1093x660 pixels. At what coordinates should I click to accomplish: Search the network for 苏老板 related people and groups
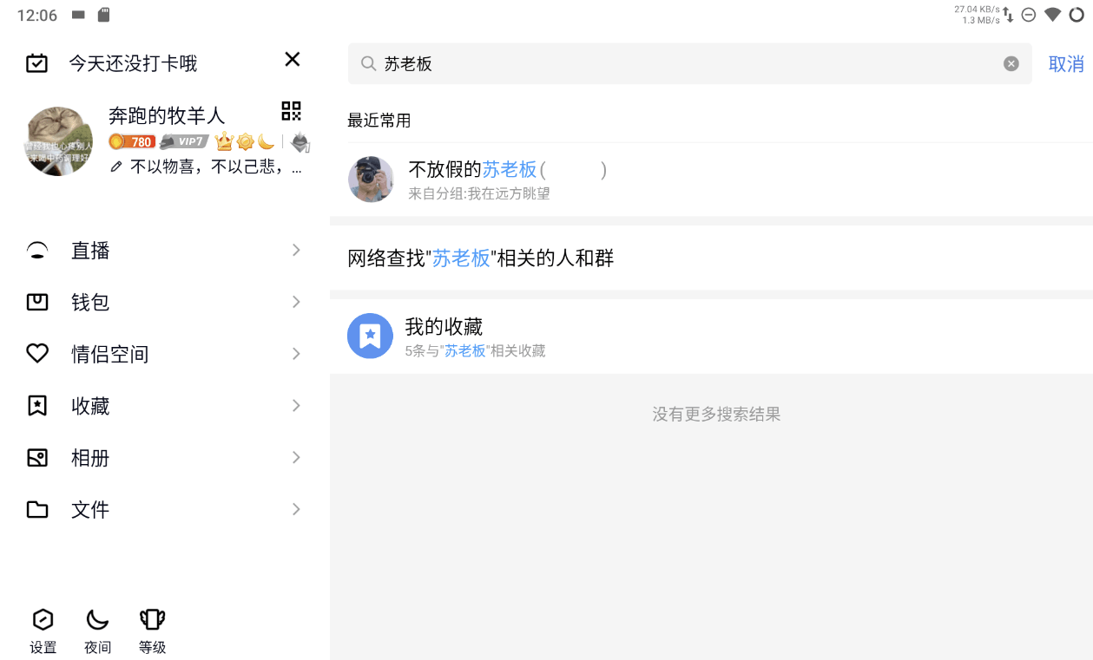pos(481,258)
